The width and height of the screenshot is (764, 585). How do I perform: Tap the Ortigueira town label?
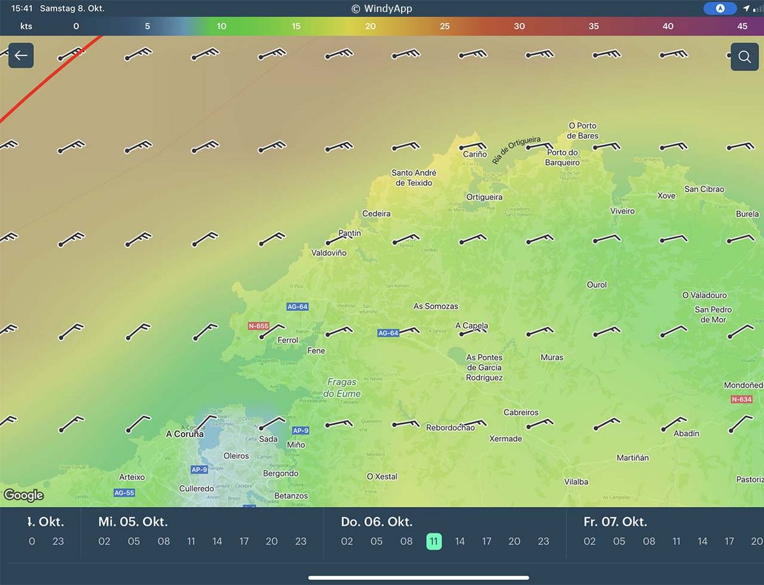point(485,197)
